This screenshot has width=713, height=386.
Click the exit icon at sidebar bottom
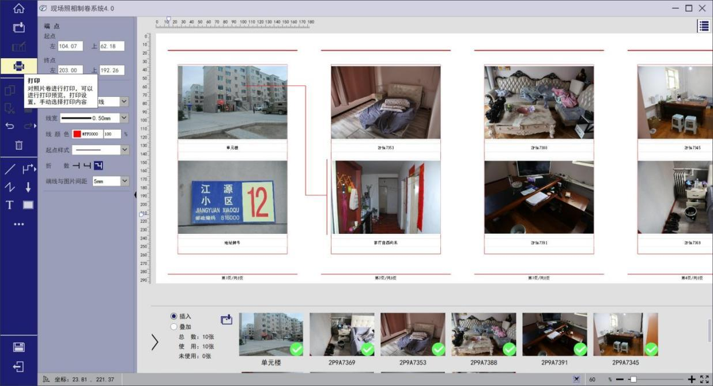pos(18,366)
